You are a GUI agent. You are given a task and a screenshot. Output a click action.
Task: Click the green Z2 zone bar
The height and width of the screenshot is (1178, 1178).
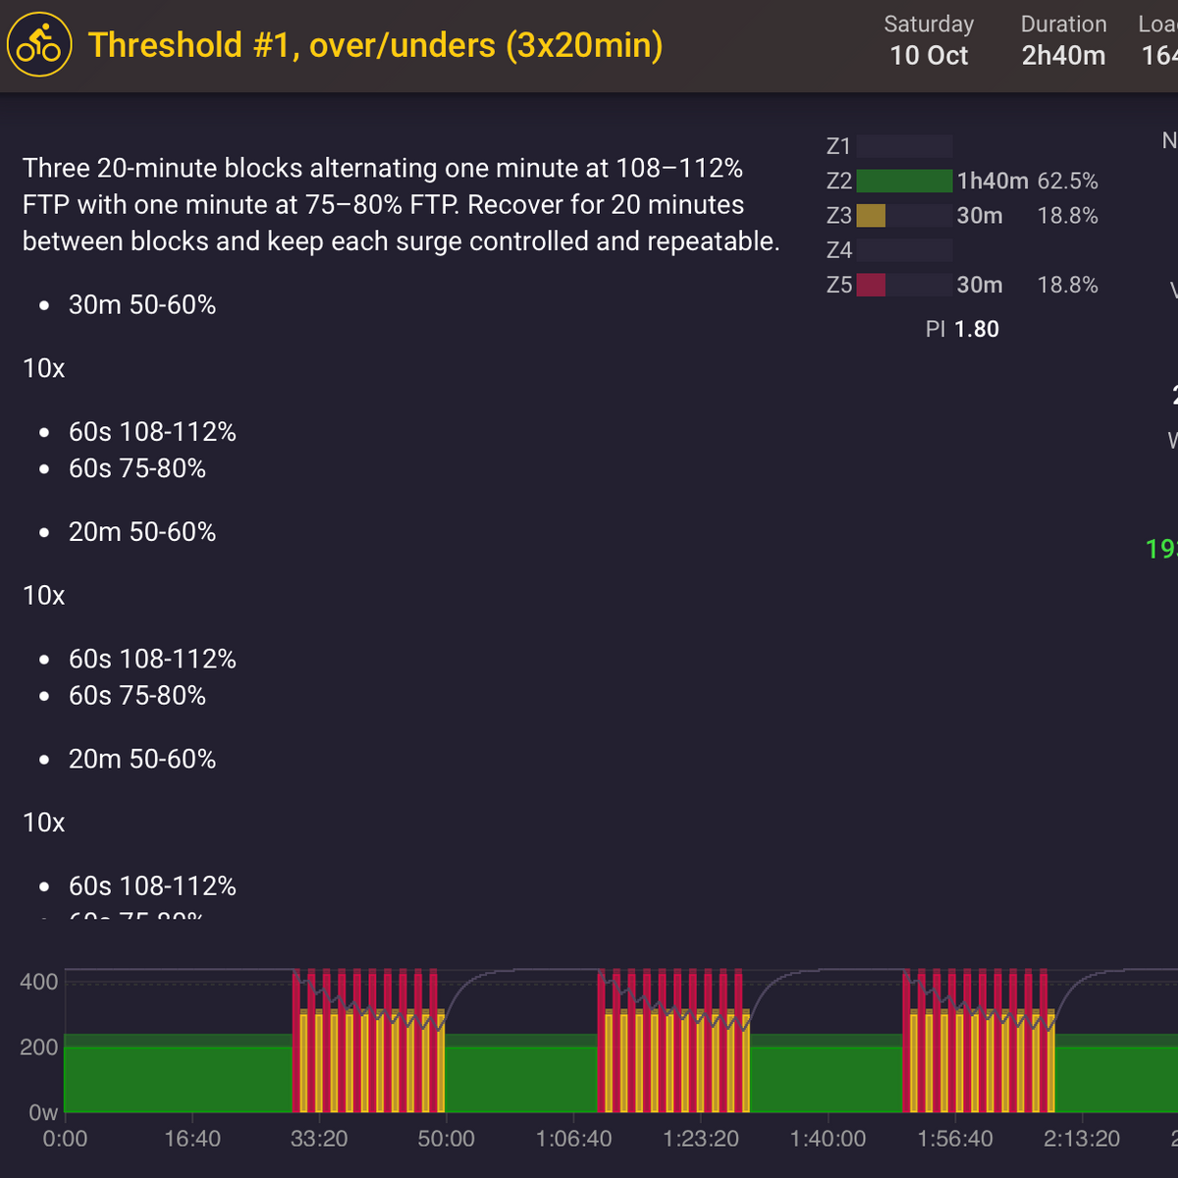pyautogui.click(x=904, y=181)
